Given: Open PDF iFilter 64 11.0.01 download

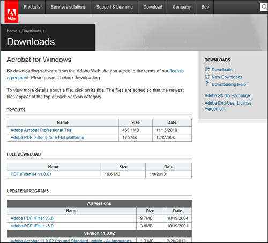Looking at the screenshot, I should click(x=31, y=174).
